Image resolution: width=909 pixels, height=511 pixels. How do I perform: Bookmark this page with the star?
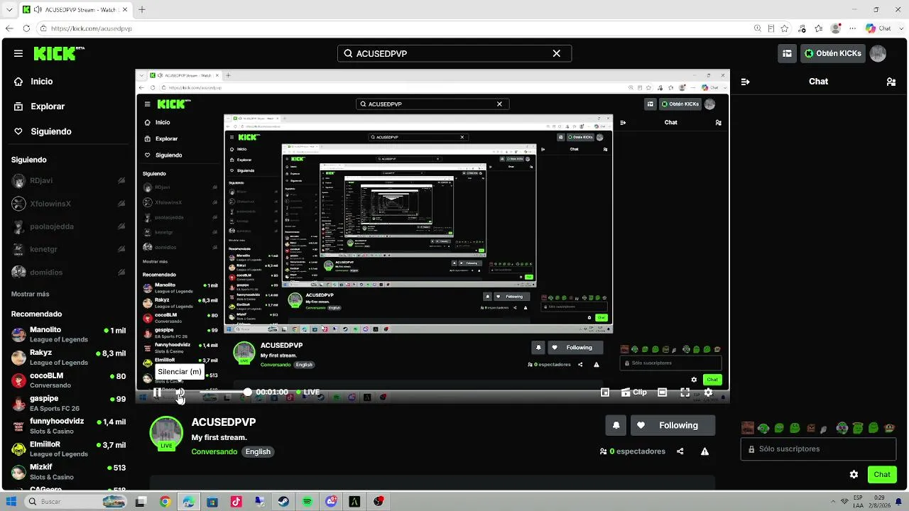pos(785,28)
